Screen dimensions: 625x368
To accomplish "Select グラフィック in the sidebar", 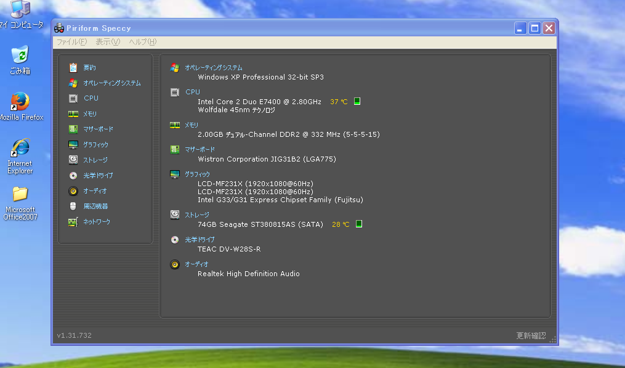I will pyautogui.click(x=95, y=144).
